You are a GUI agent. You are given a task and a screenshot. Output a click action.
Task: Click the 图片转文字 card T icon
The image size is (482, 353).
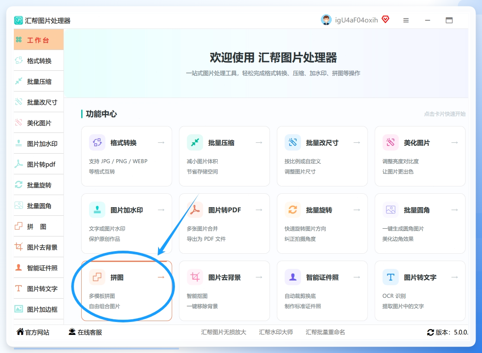[390, 277]
